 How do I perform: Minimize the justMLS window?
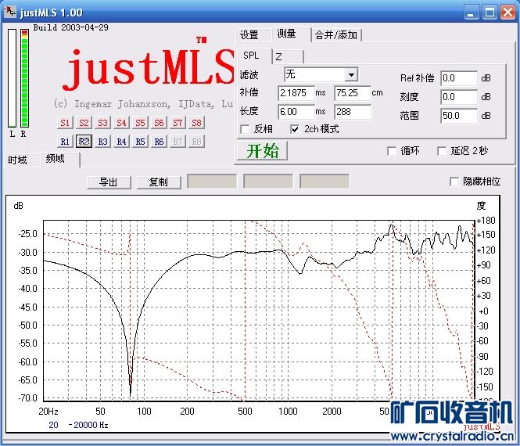472,13
